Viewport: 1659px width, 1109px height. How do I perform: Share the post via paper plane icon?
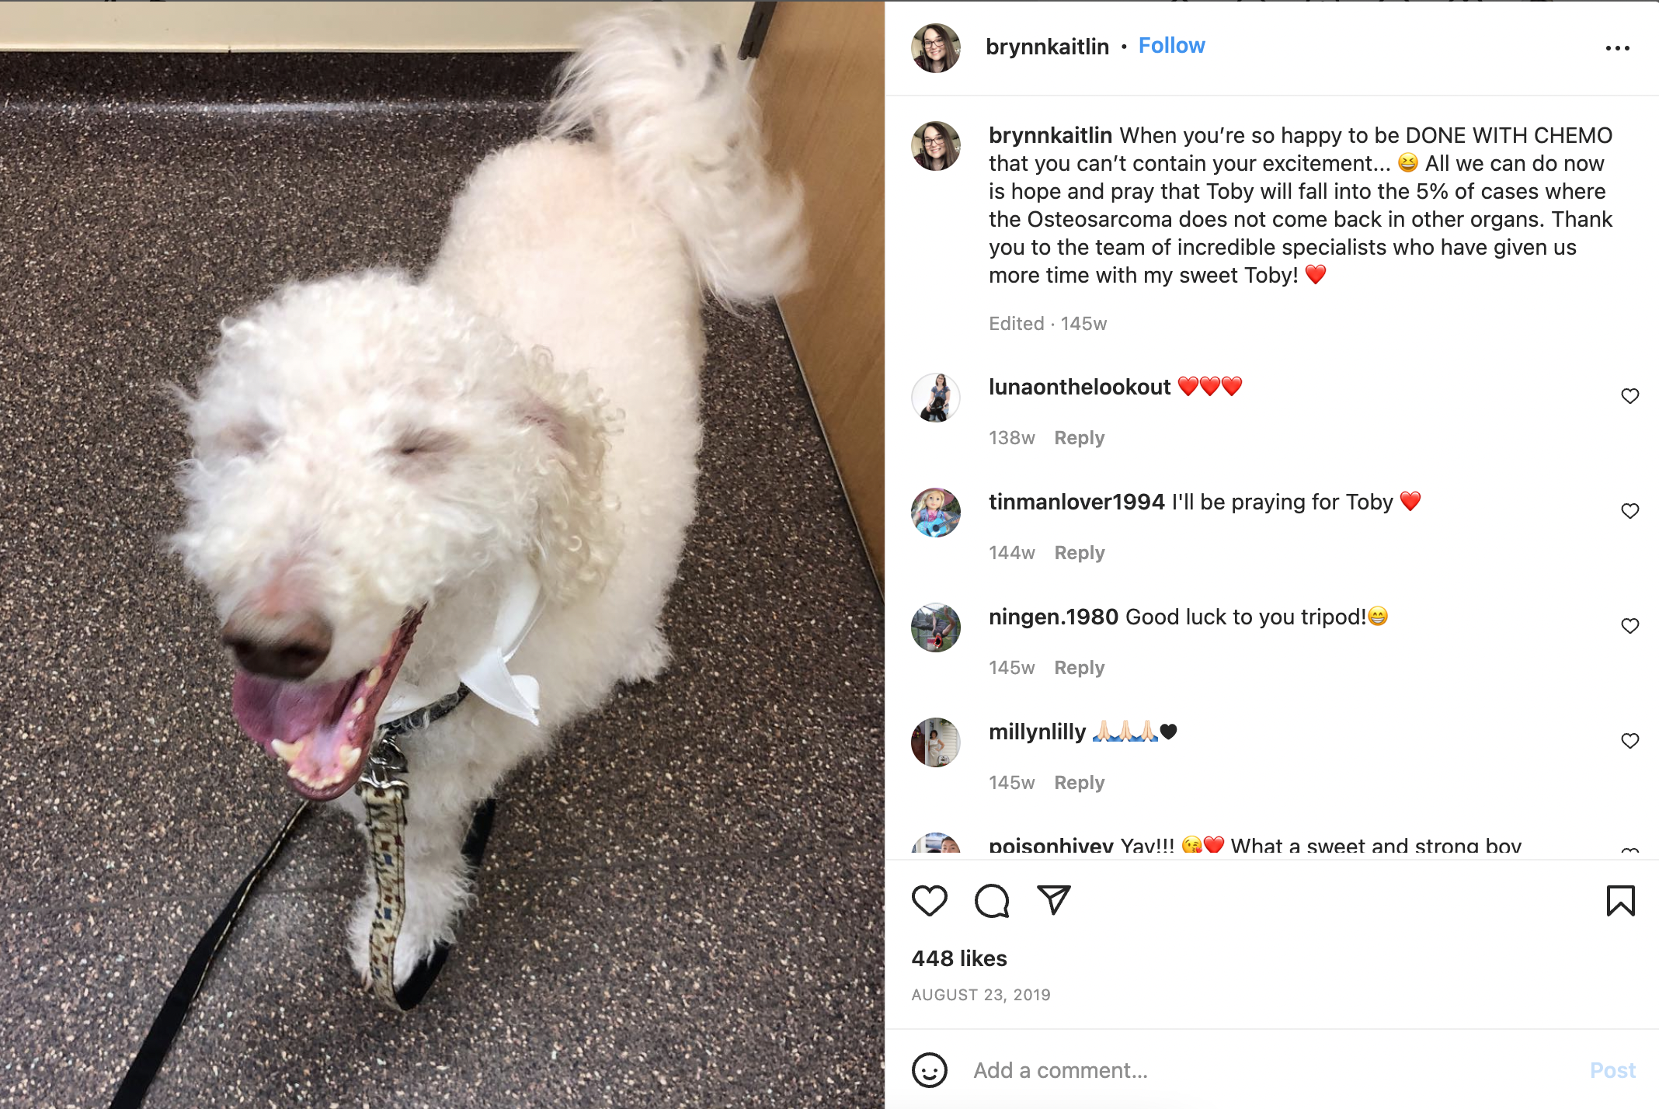pos(1054,900)
